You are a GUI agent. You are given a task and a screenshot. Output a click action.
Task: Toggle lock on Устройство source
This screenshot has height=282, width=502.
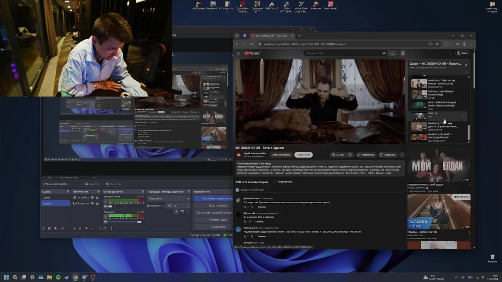point(97,197)
